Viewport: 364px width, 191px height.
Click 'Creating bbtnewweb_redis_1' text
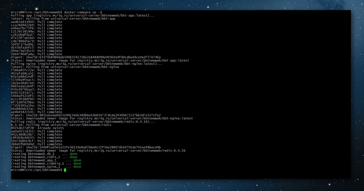tap(36, 157)
